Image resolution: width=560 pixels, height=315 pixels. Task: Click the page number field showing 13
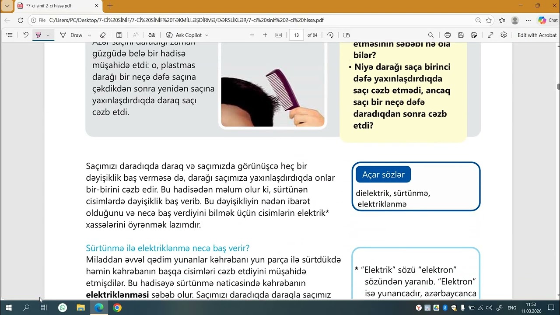(297, 35)
